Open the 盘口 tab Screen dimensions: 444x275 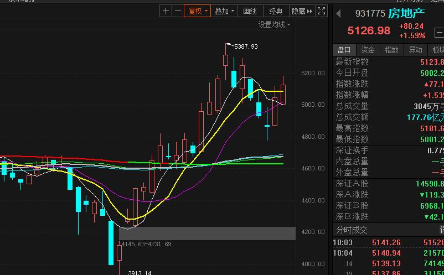pos(344,50)
